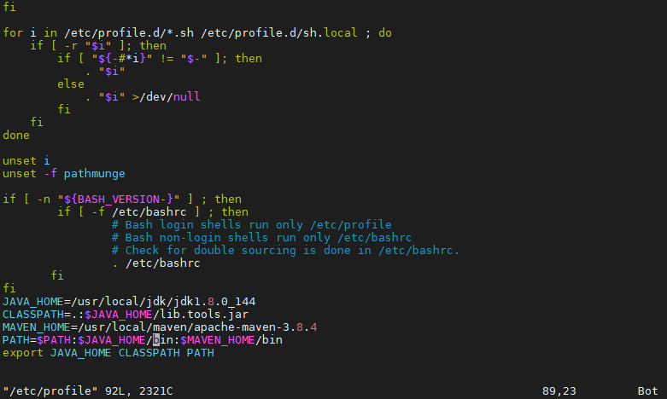This screenshot has height=399, width=667.
Task: Click the 'export JAVA_HOME CLASSPATH PATH' line
Action: click(x=108, y=353)
